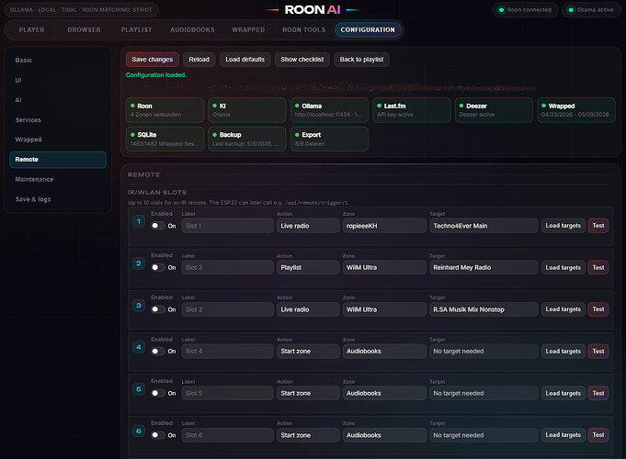Enable the Slot 1 toggle
The height and width of the screenshot is (459, 626).
click(x=158, y=226)
